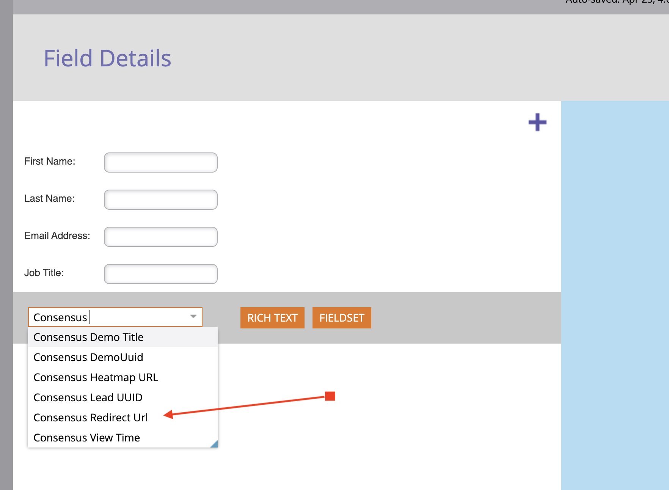
Task: Select "Consensus Redirect Url" from the list
Action: click(x=90, y=417)
